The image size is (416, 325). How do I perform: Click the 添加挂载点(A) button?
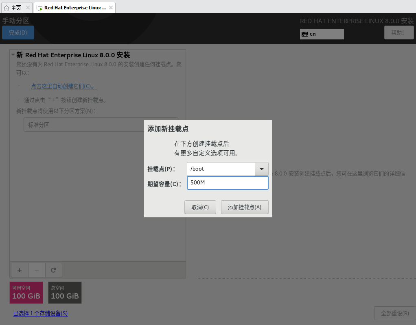pos(245,207)
